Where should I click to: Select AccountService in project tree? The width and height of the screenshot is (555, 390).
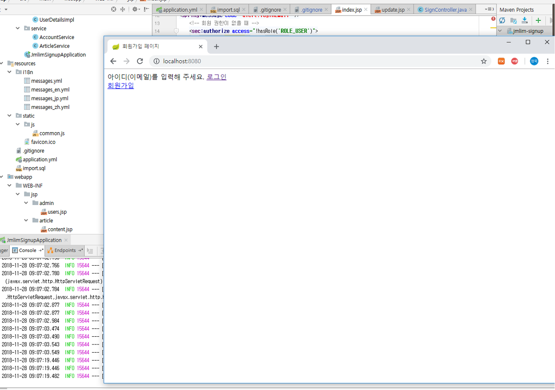point(57,37)
